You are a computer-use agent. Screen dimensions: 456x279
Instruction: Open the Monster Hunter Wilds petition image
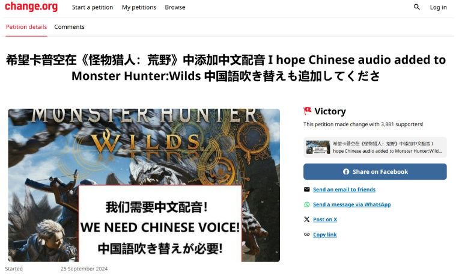144,185
